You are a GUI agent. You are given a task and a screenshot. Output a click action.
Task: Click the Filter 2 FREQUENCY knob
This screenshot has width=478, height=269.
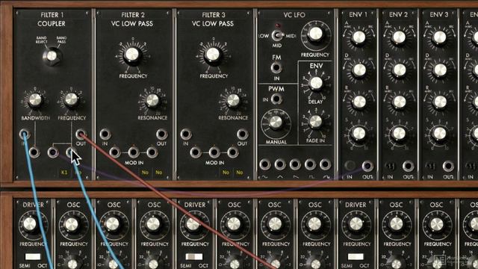[x=132, y=55]
